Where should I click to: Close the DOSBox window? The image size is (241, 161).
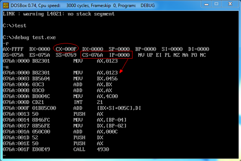pos(230,4)
